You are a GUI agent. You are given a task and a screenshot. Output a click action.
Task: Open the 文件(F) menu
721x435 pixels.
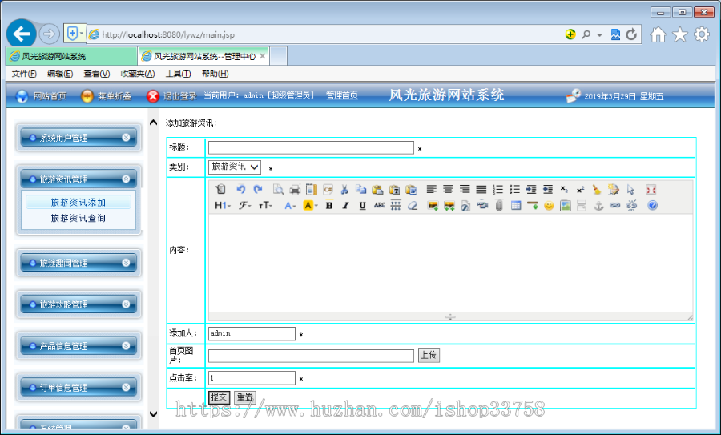(x=24, y=74)
